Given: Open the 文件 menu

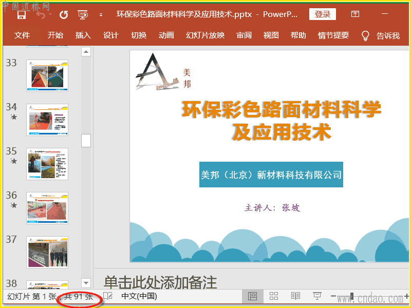Looking at the screenshot, I should [x=22, y=35].
